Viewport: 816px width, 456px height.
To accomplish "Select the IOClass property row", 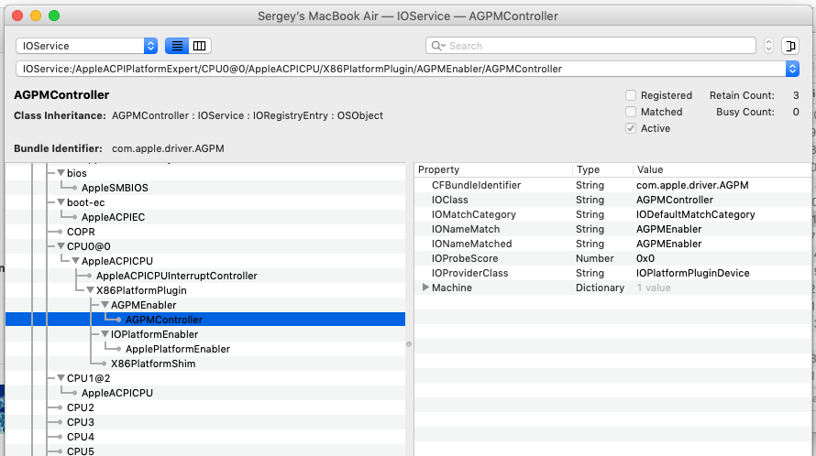I will pyautogui.click(x=612, y=200).
